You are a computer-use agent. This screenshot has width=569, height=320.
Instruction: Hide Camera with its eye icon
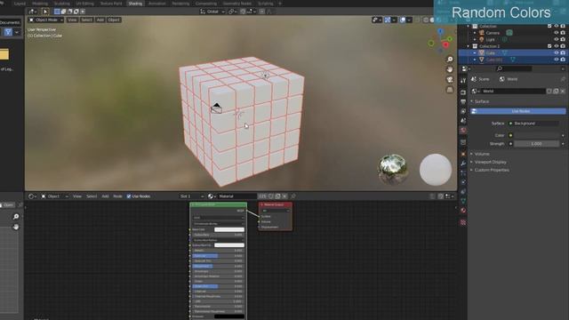click(x=556, y=33)
